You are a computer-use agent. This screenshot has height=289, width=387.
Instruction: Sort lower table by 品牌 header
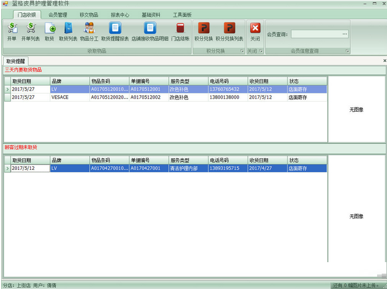click(69, 160)
